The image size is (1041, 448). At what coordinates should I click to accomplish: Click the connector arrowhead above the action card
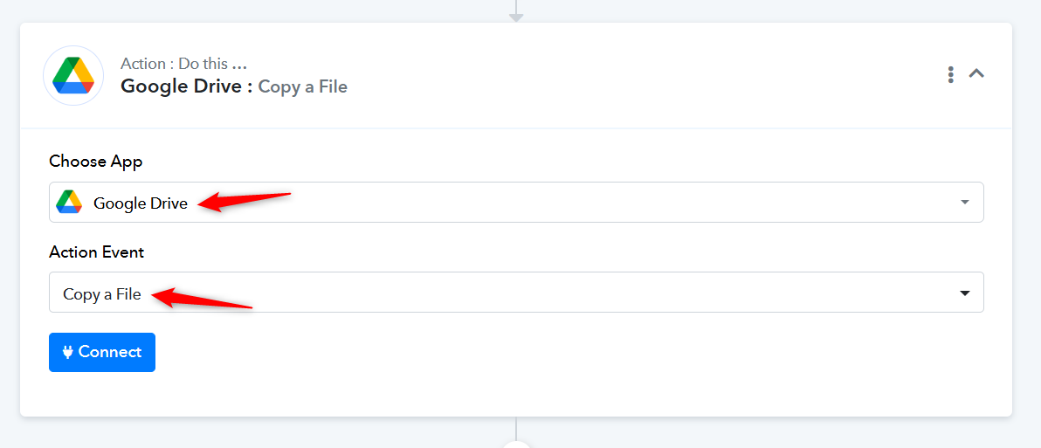pos(516,17)
